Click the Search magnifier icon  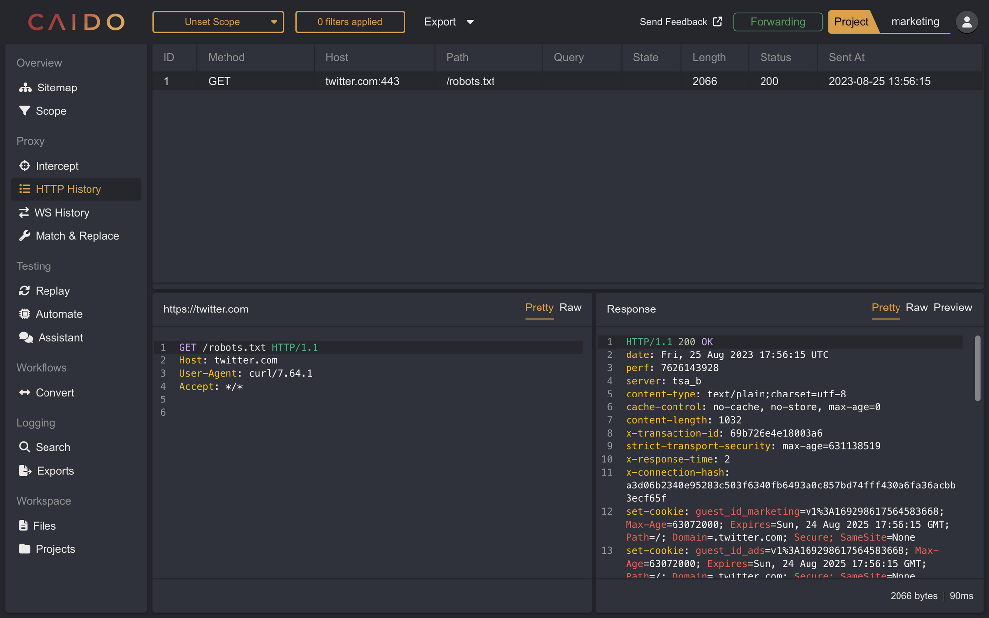(24, 447)
